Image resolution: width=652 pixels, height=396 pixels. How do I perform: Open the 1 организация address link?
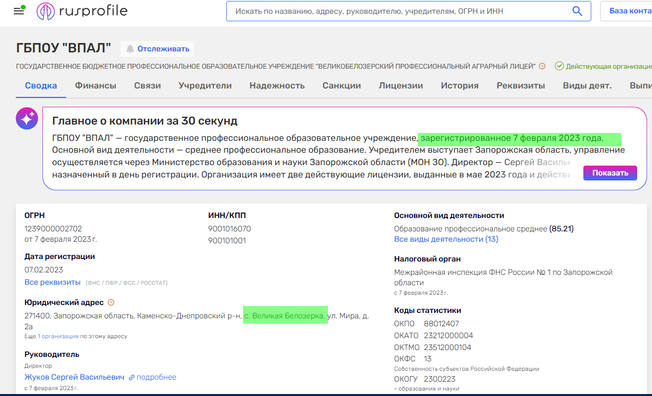58,336
